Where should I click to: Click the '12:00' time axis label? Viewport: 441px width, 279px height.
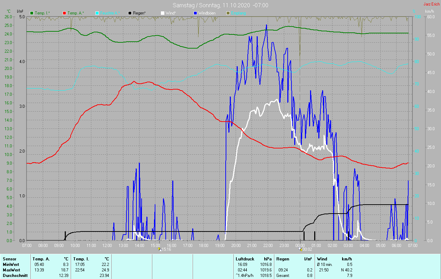point(107,246)
